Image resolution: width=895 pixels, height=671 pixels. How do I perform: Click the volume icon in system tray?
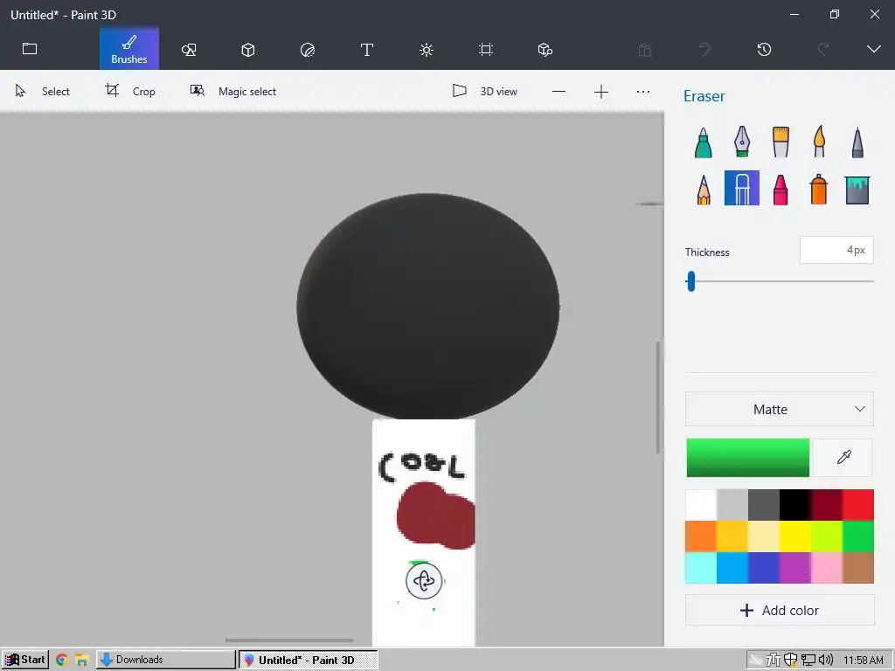(x=825, y=661)
